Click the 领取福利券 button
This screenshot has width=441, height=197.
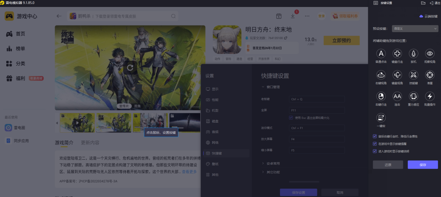click(345, 16)
